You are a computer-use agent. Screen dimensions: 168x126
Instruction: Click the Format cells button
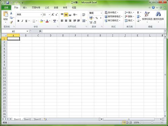[129, 20]
